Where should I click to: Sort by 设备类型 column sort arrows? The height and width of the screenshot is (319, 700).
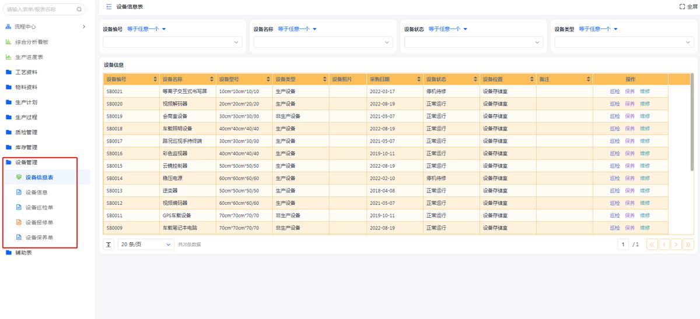point(325,79)
